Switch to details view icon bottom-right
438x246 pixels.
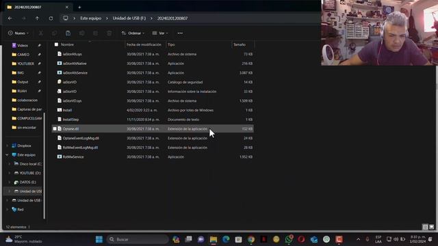point(425,227)
